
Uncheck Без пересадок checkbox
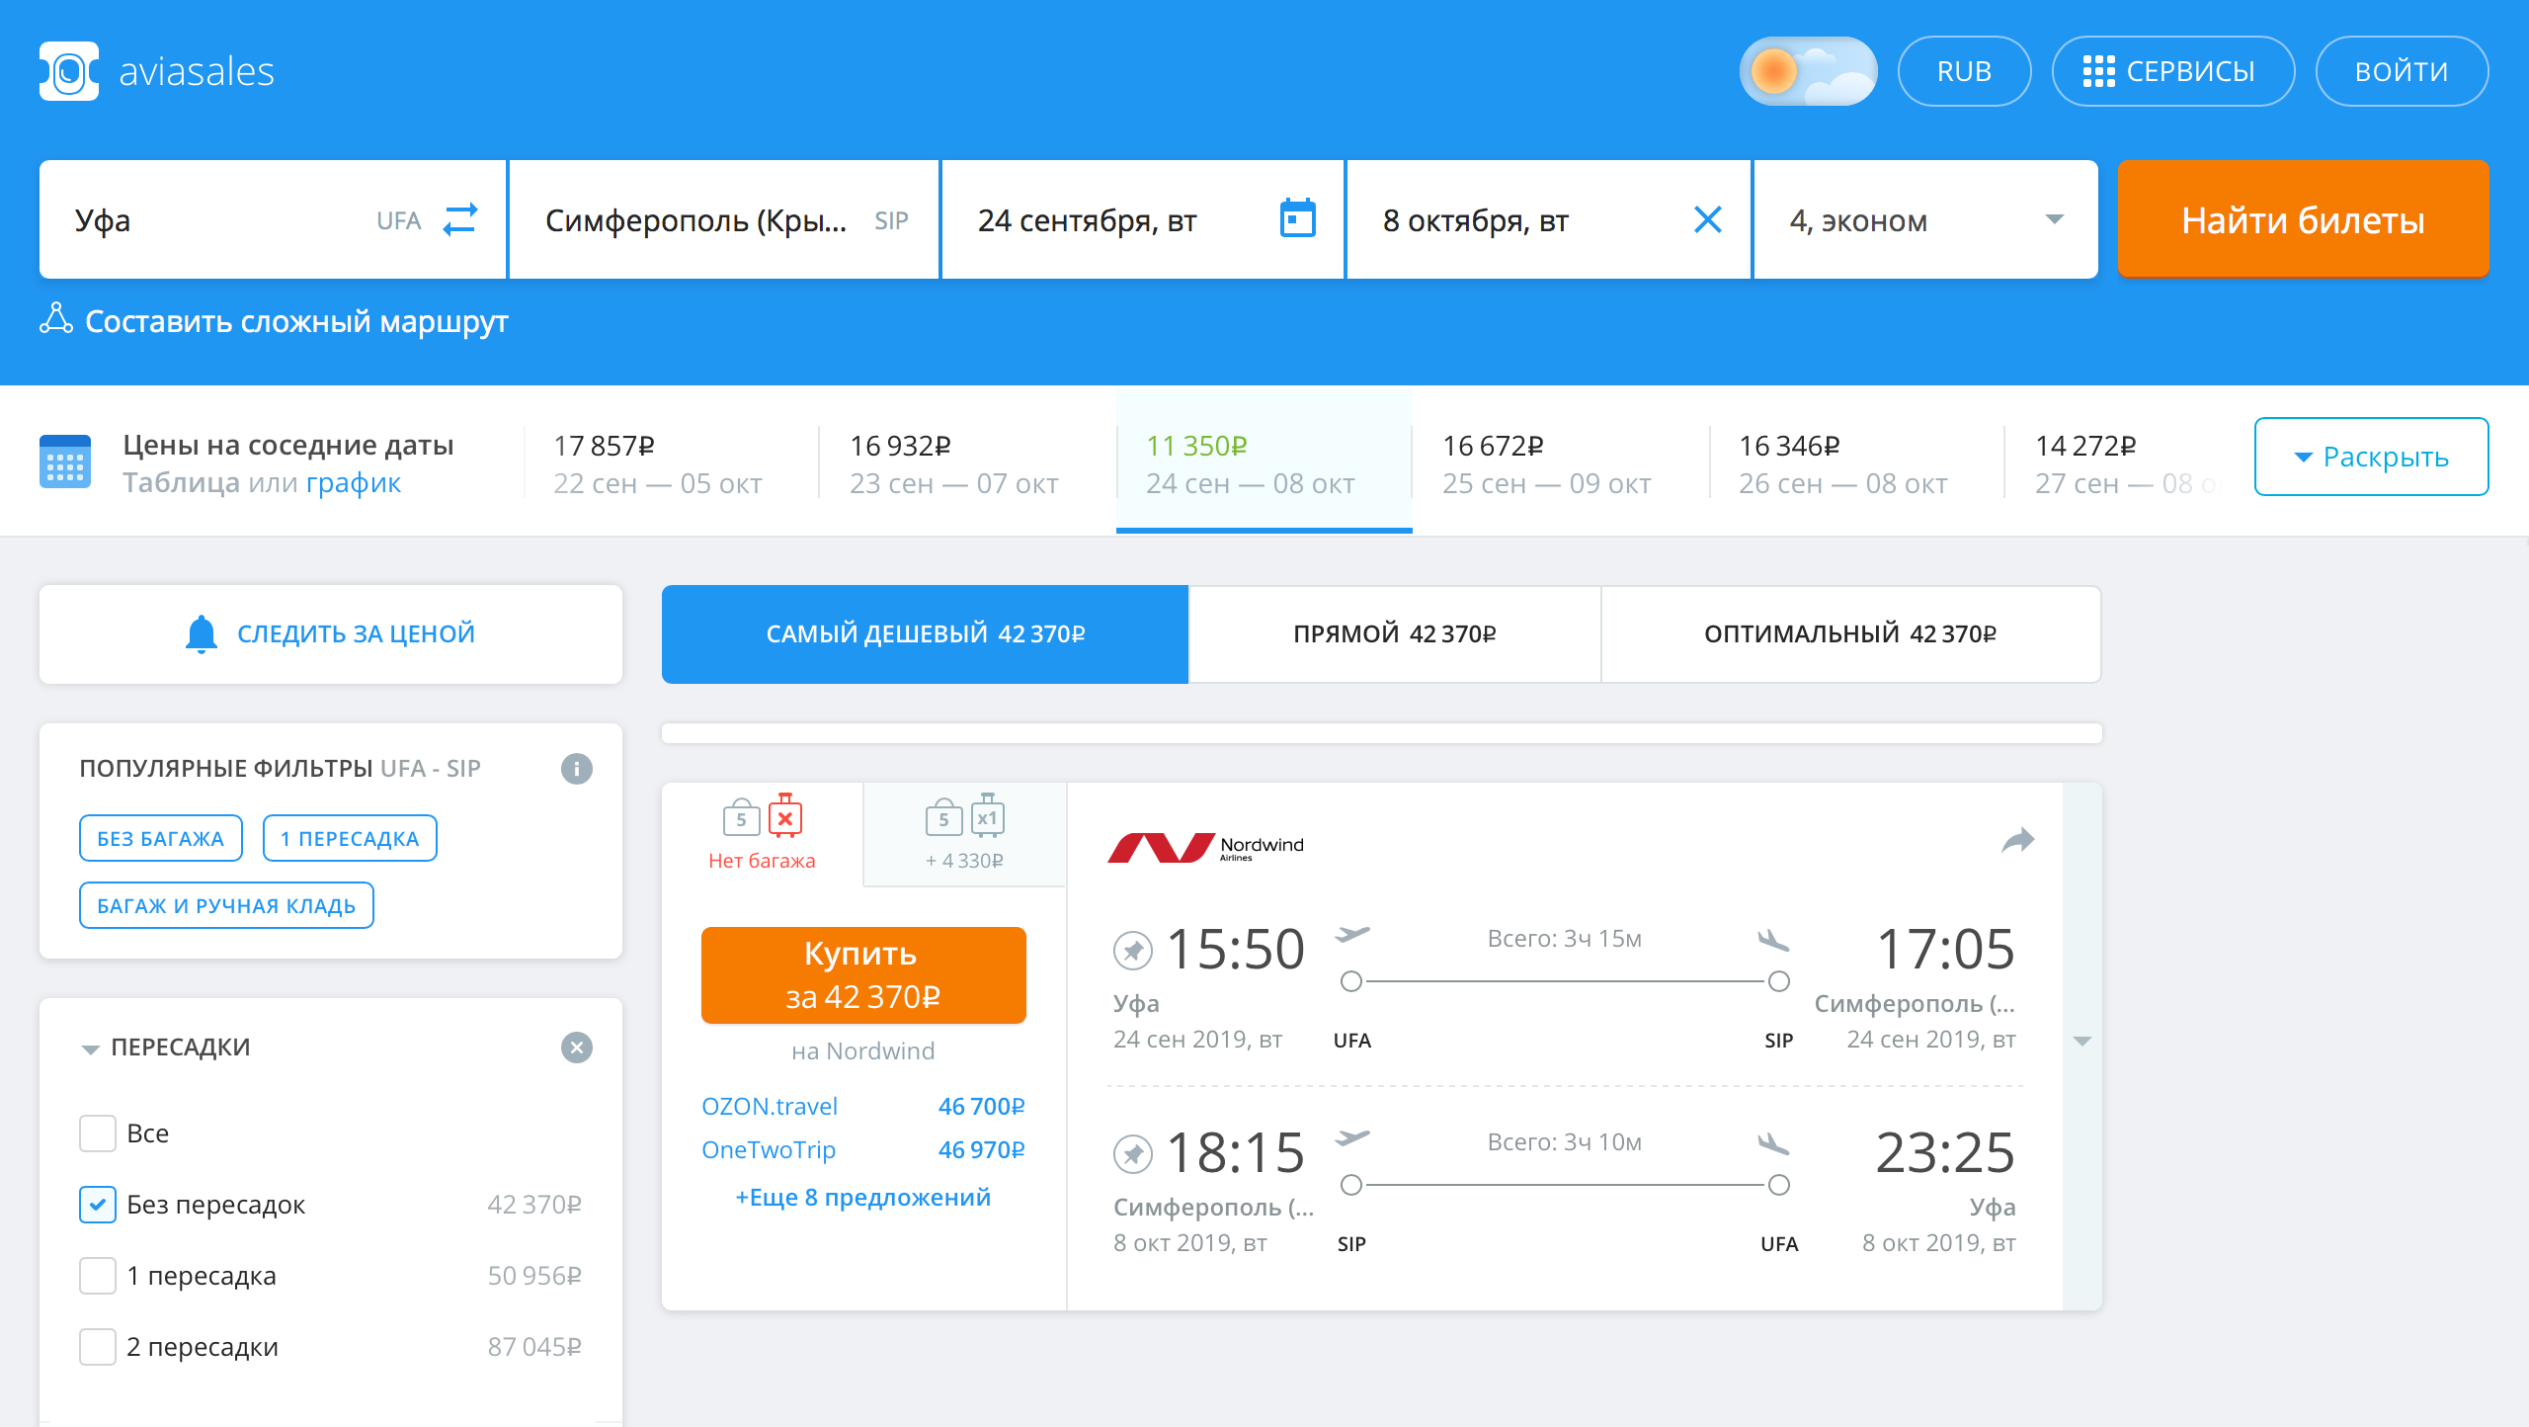click(98, 1205)
